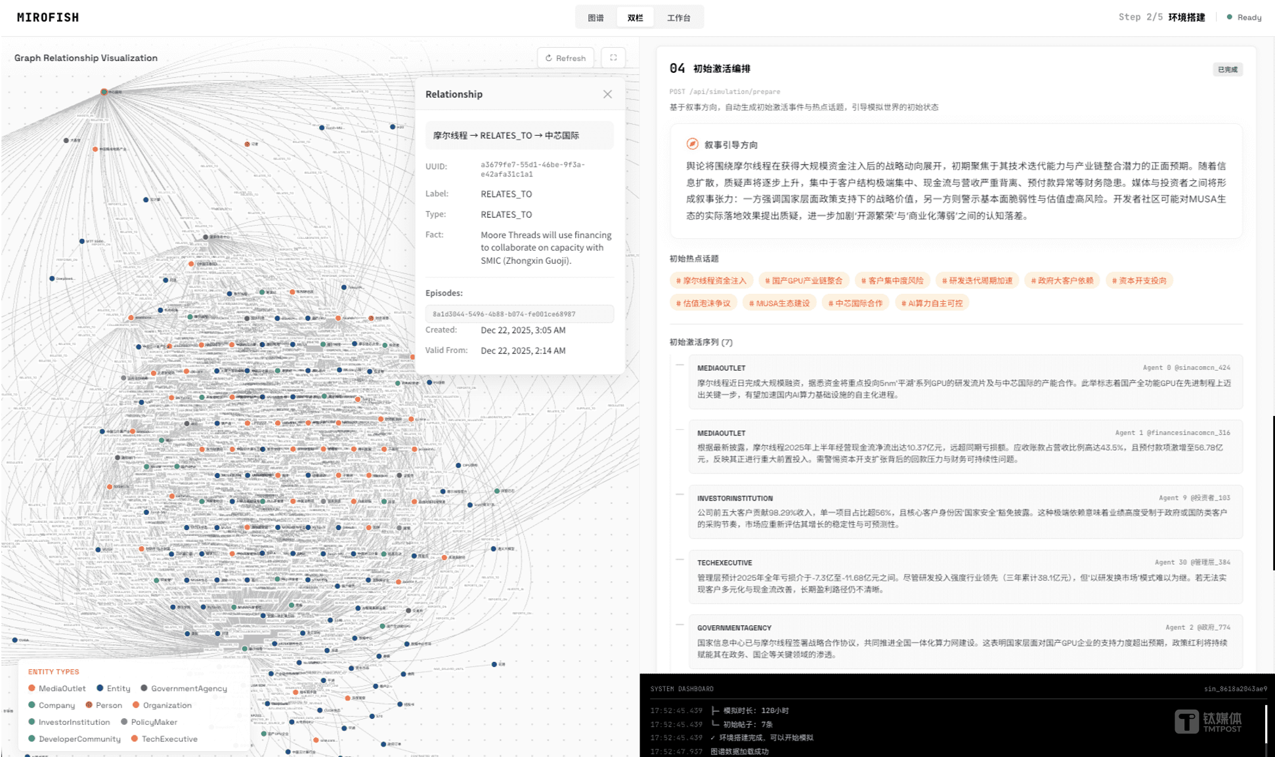Click the Episodes UUID field
Screen dimensions: 1275x757
pyautogui.click(x=519, y=314)
